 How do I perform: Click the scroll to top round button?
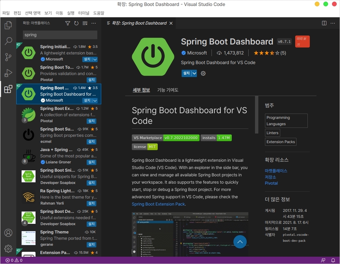(x=240, y=242)
